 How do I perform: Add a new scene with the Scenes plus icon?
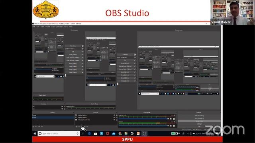pyautogui.click(x=33, y=127)
